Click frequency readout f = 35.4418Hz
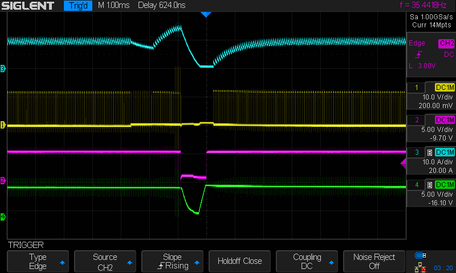Image resolution: width=456 pixels, height=273 pixels. (x=423, y=5)
